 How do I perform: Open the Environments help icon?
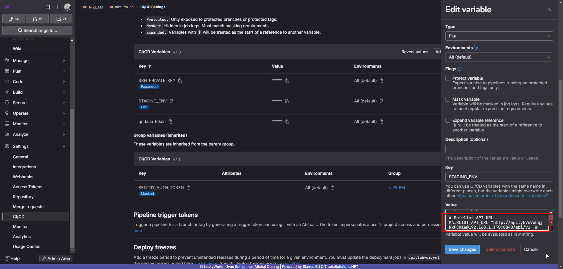(x=476, y=48)
